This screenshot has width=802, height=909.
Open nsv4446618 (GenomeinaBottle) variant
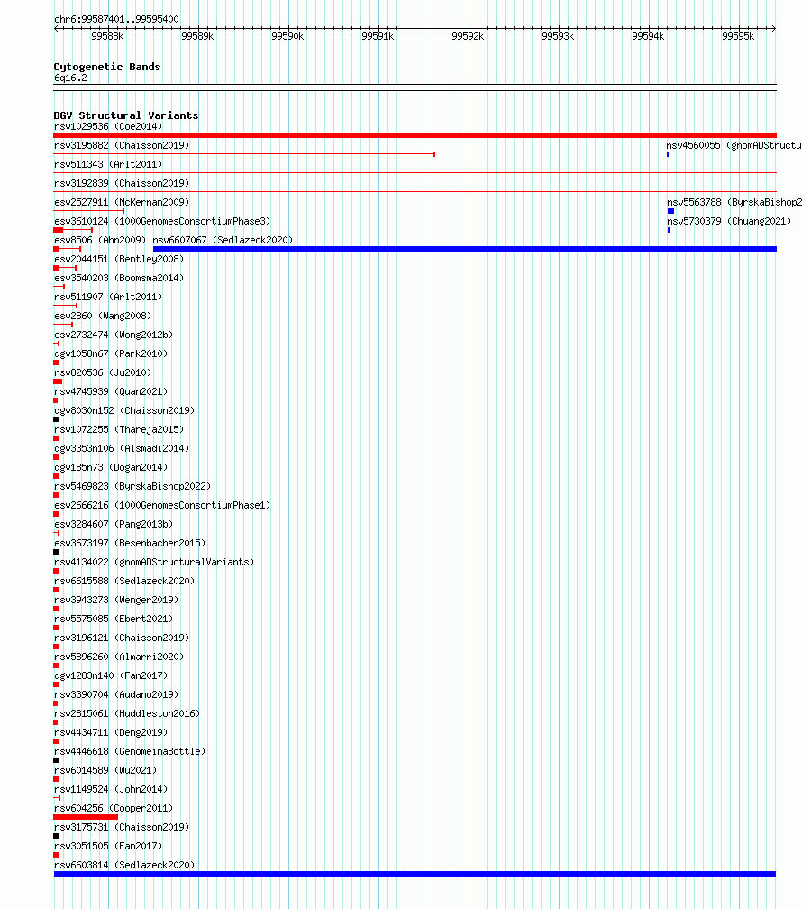[x=130, y=751]
